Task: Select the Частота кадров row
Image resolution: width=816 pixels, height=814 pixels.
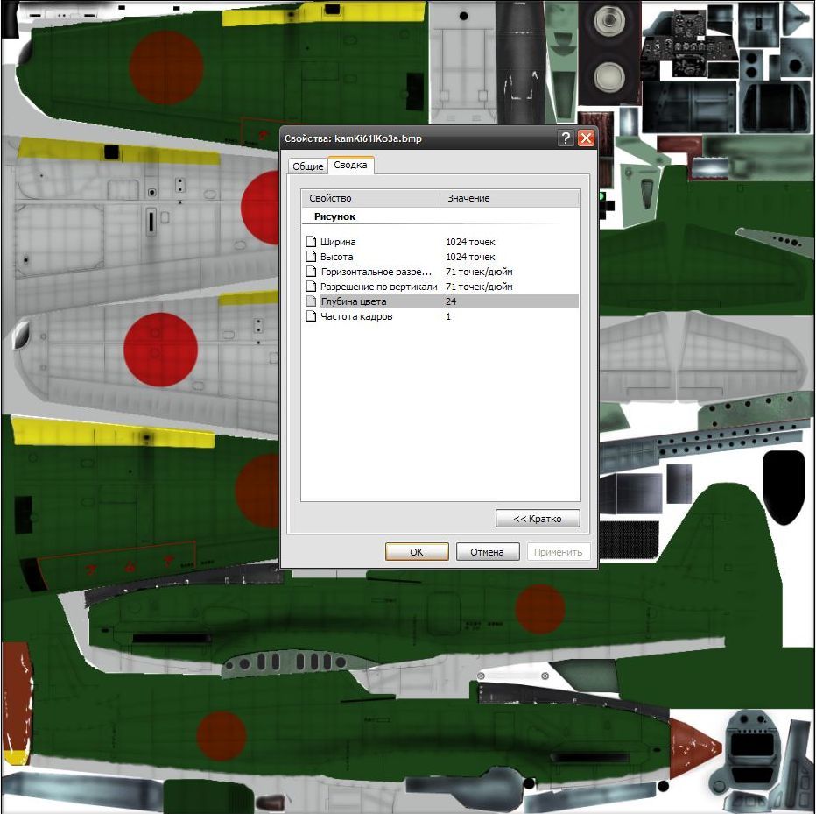Action: pos(440,316)
